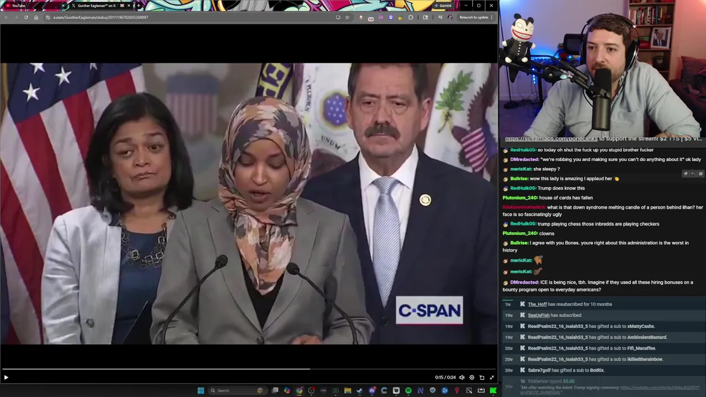Open a new browser tab
Screen dimensions: 706x397
point(138,6)
